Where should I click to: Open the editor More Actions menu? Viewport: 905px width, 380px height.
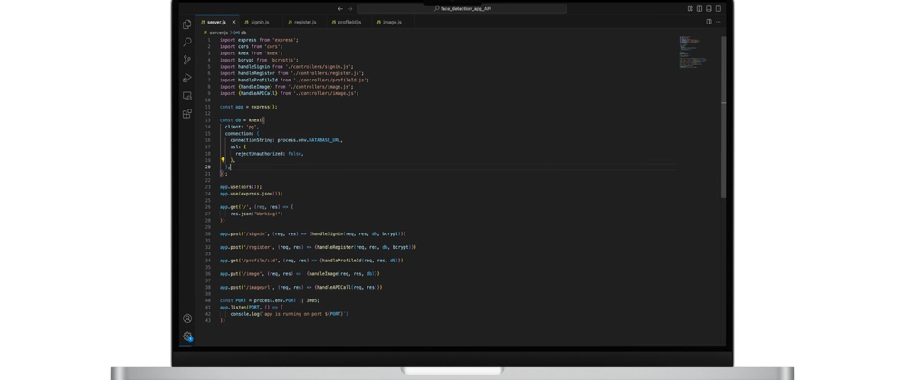[x=719, y=22]
